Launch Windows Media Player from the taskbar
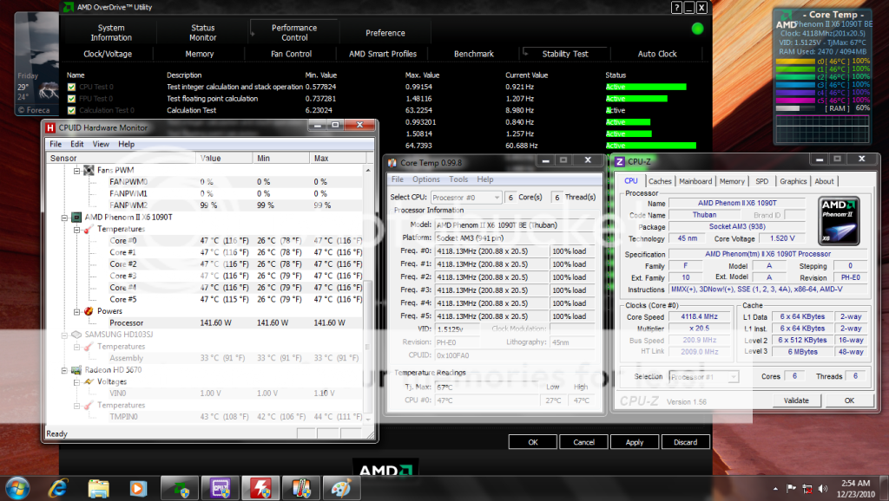The image size is (889, 501). click(x=137, y=487)
